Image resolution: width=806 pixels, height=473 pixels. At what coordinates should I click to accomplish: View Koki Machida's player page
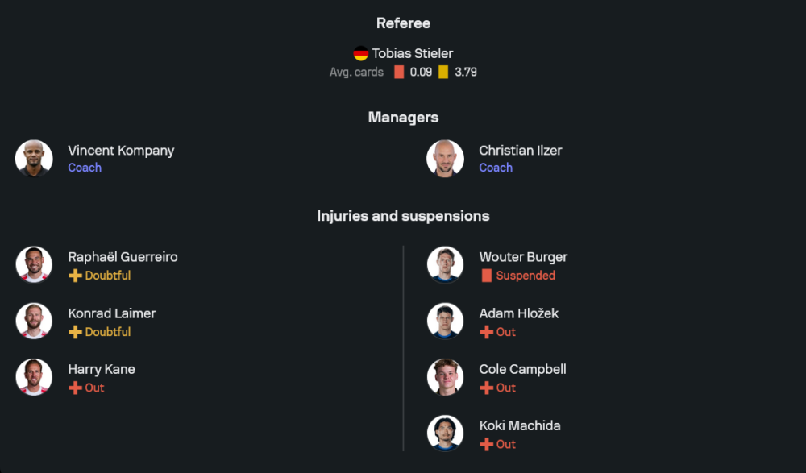pos(519,425)
